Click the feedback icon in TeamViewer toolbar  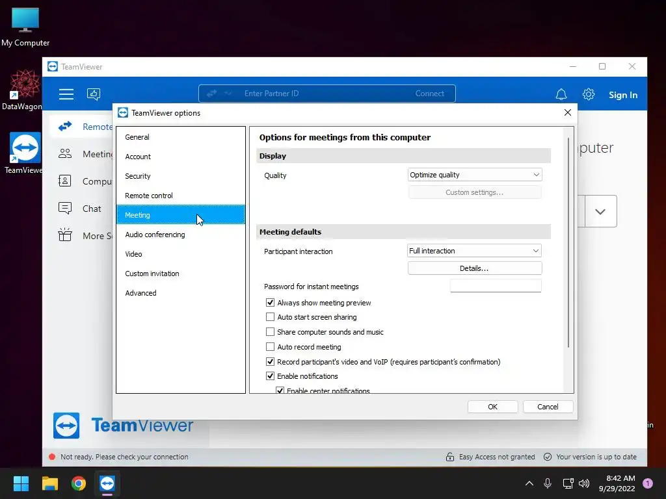[94, 94]
